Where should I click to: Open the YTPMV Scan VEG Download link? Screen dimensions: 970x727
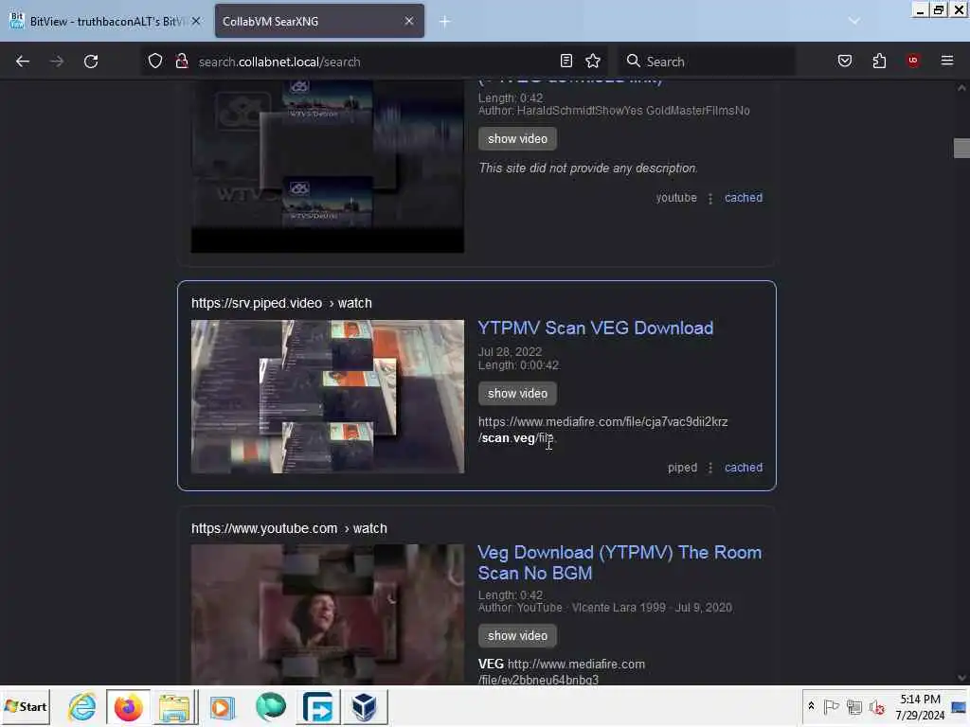click(x=595, y=328)
